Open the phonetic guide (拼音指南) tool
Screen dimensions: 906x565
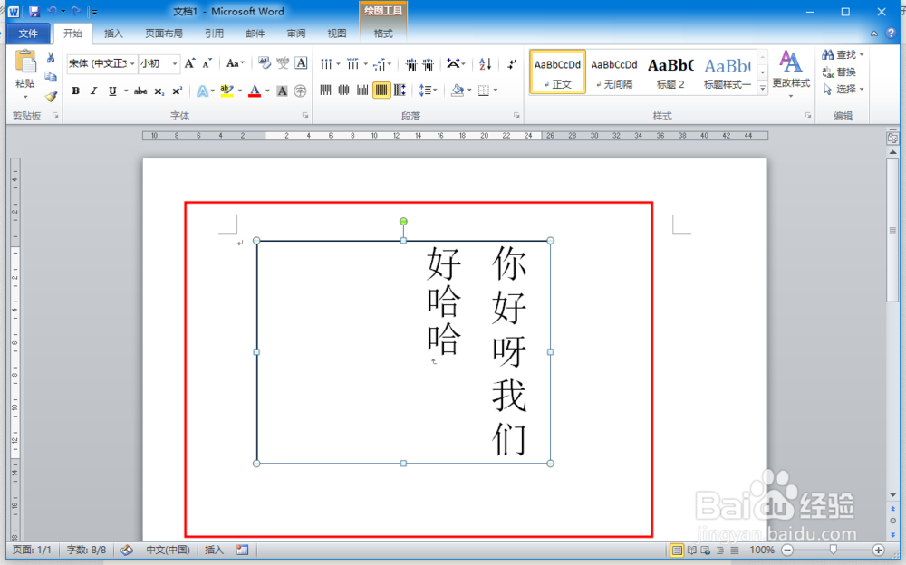283,62
